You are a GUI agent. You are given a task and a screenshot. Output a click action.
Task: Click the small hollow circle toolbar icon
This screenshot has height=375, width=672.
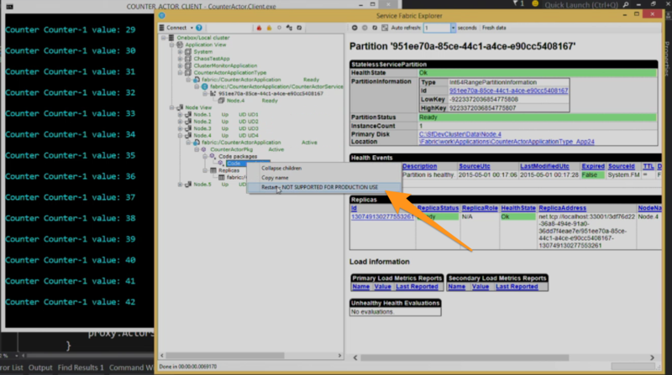click(279, 28)
